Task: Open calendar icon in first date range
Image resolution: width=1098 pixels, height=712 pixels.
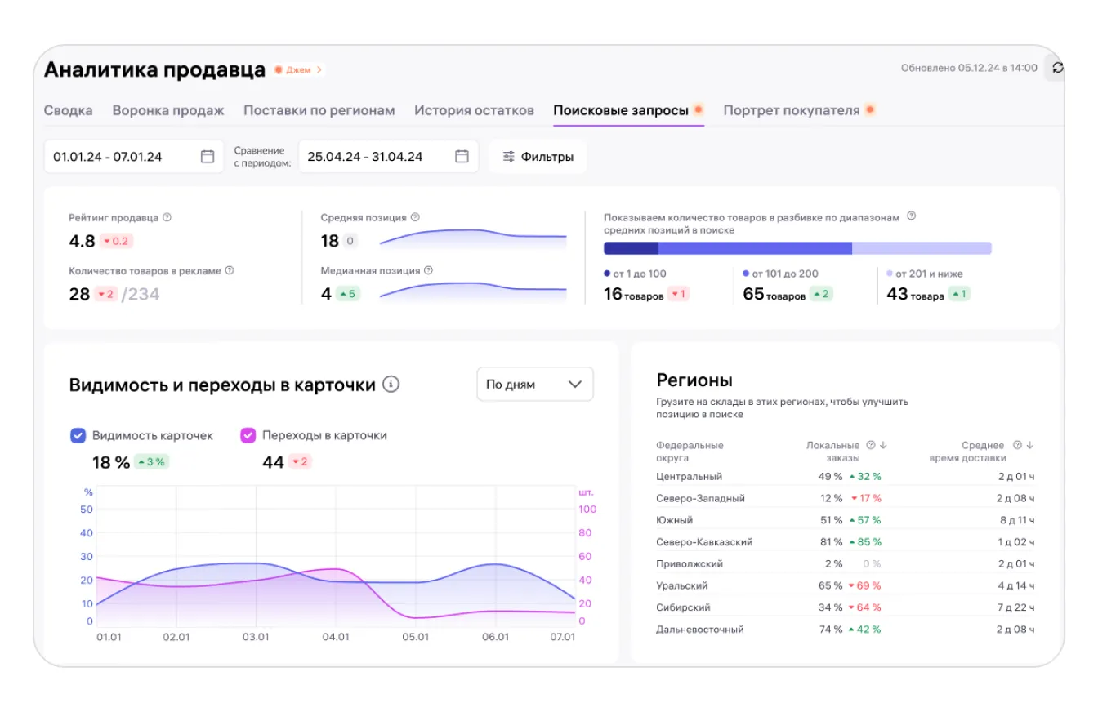Action: point(208,157)
